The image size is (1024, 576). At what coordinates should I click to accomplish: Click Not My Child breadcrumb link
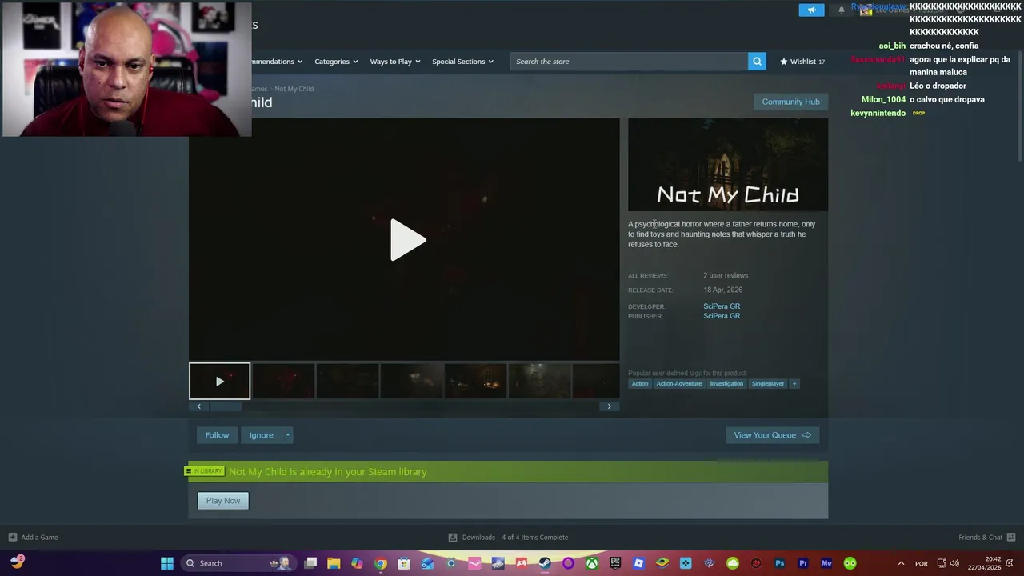click(294, 89)
